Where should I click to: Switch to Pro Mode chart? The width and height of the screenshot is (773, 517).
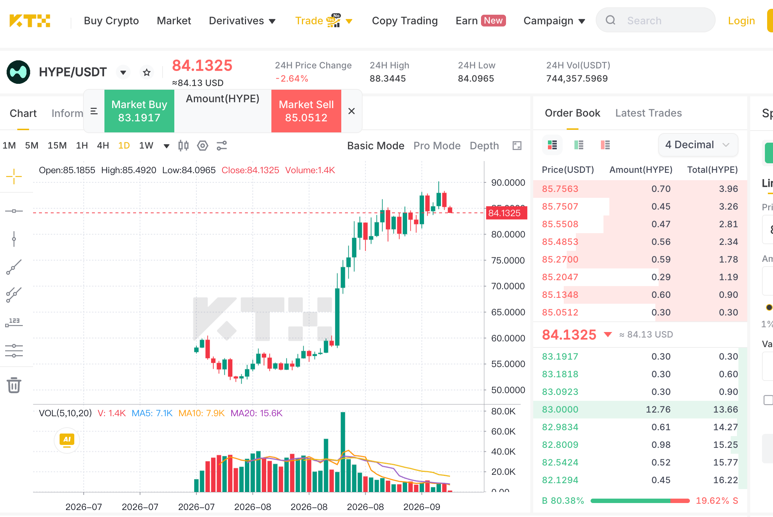click(437, 146)
